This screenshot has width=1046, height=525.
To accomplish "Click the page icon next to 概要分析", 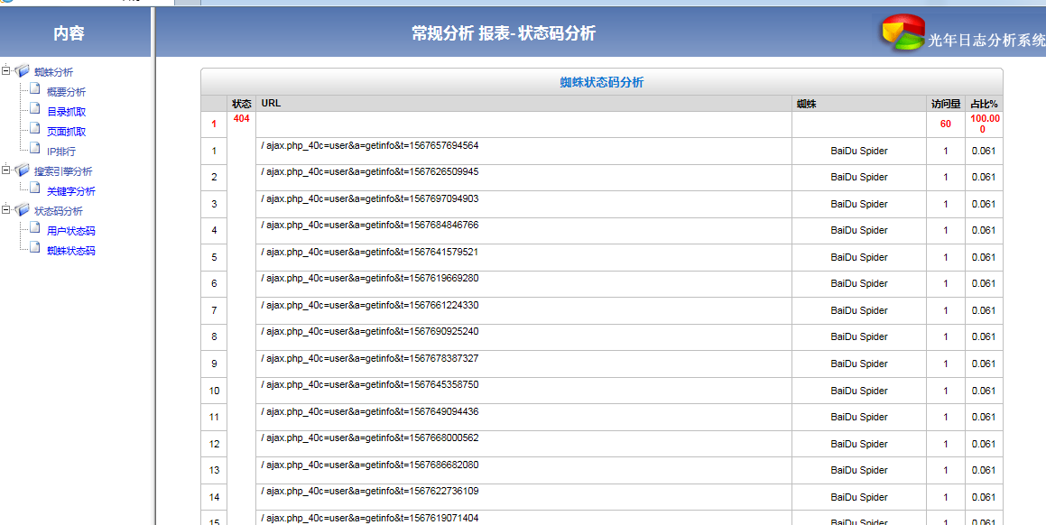I will point(34,90).
